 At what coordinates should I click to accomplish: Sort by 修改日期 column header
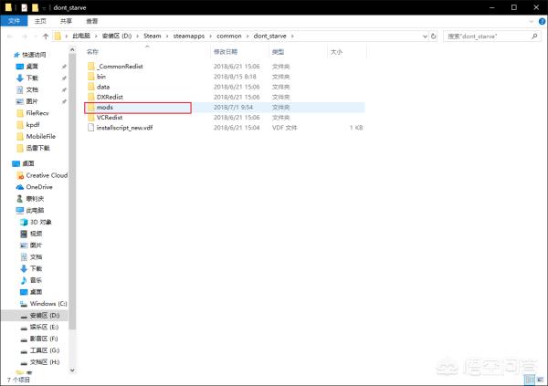tap(225, 52)
